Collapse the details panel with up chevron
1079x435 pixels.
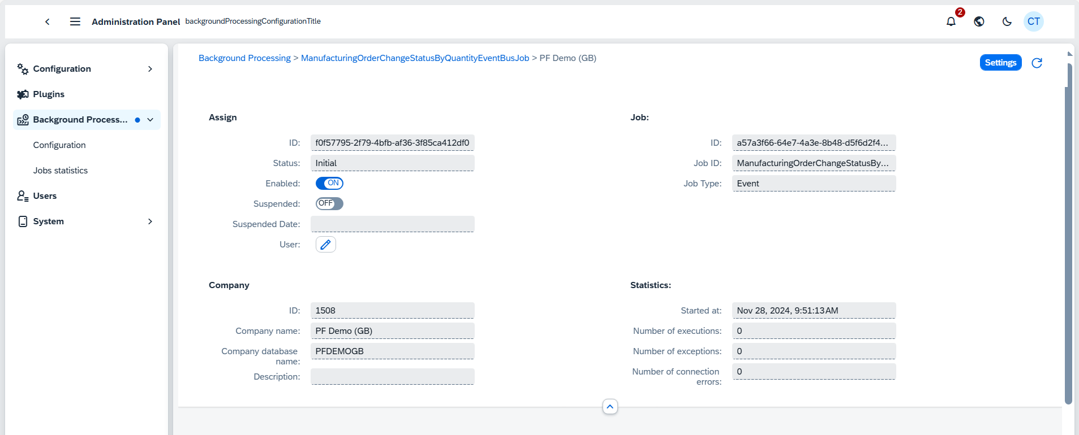point(610,407)
